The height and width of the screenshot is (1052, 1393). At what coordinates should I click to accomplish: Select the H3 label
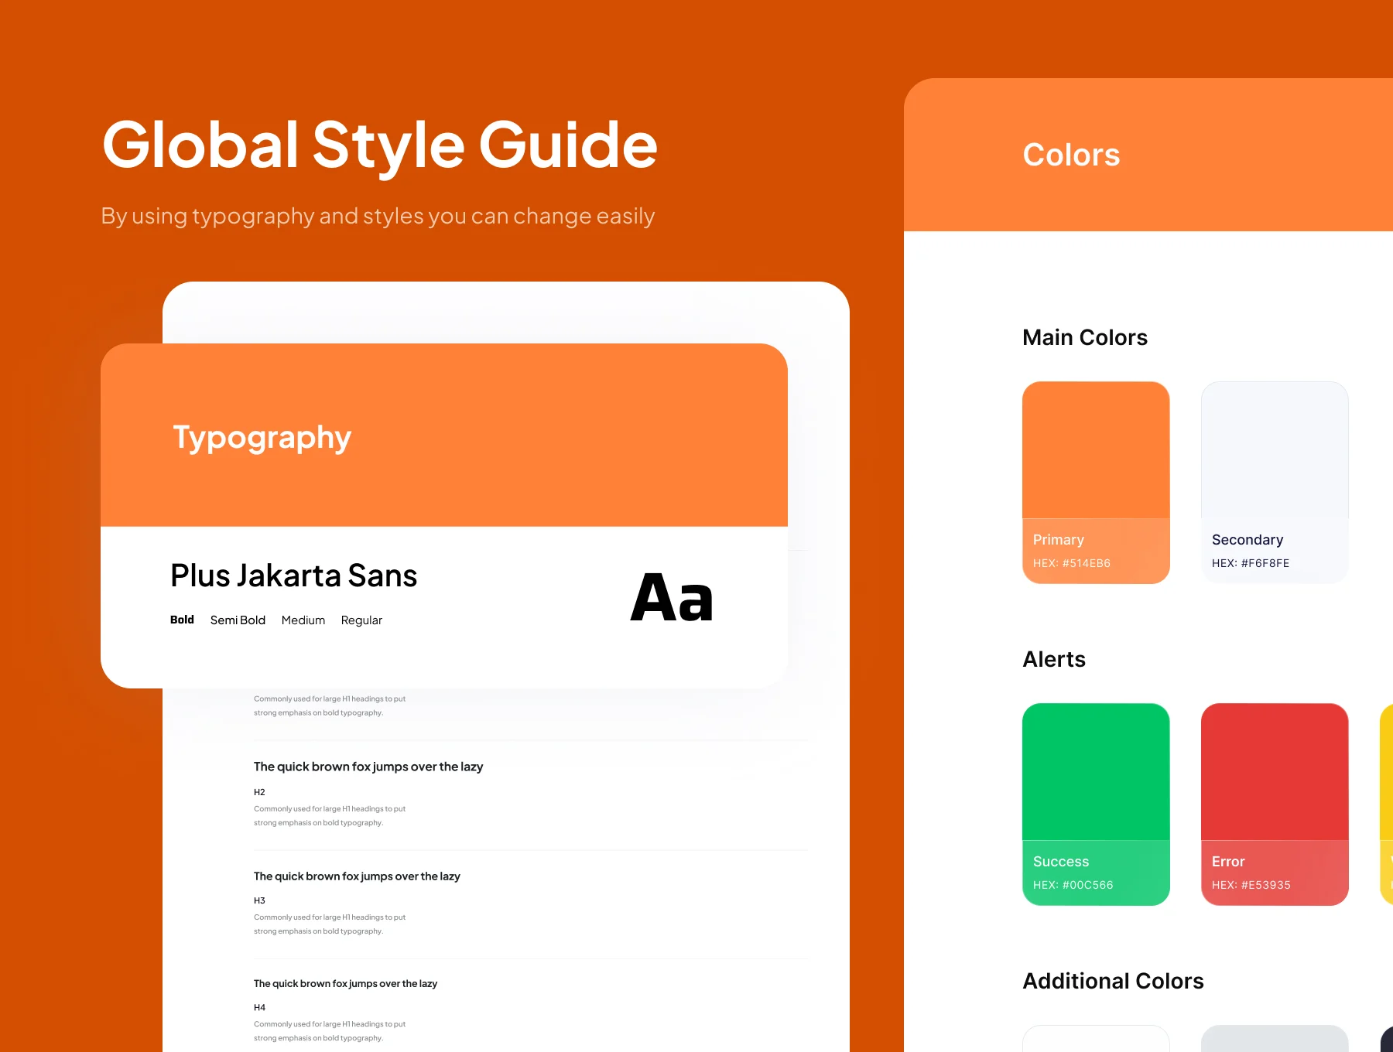click(x=259, y=900)
